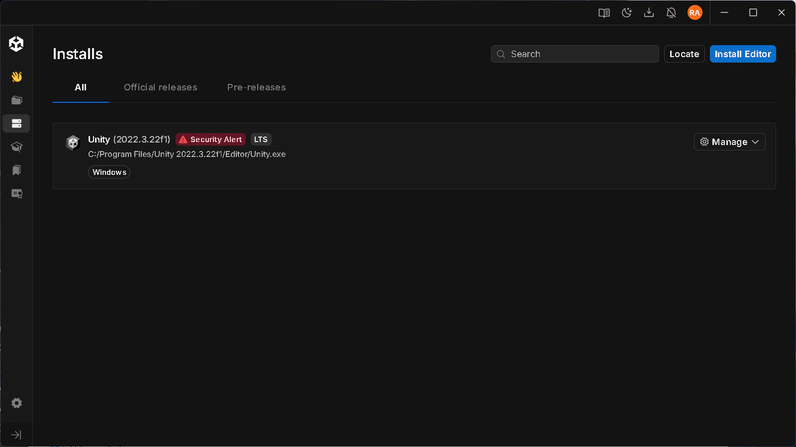Click the Installs page heading
Image resolution: width=796 pixels, height=447 pixels.
point(78,54)
